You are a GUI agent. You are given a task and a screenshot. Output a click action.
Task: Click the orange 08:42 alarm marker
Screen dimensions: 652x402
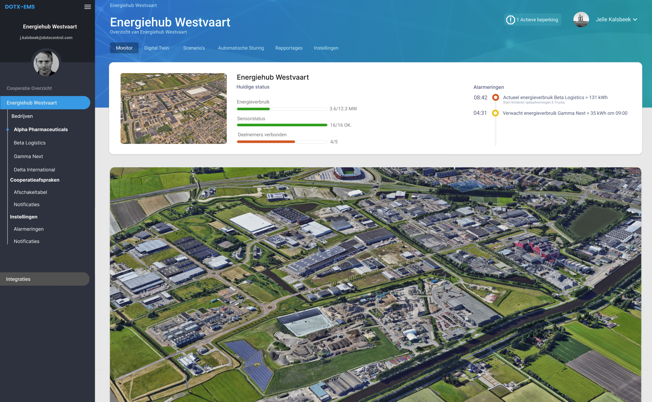point(495,97)
